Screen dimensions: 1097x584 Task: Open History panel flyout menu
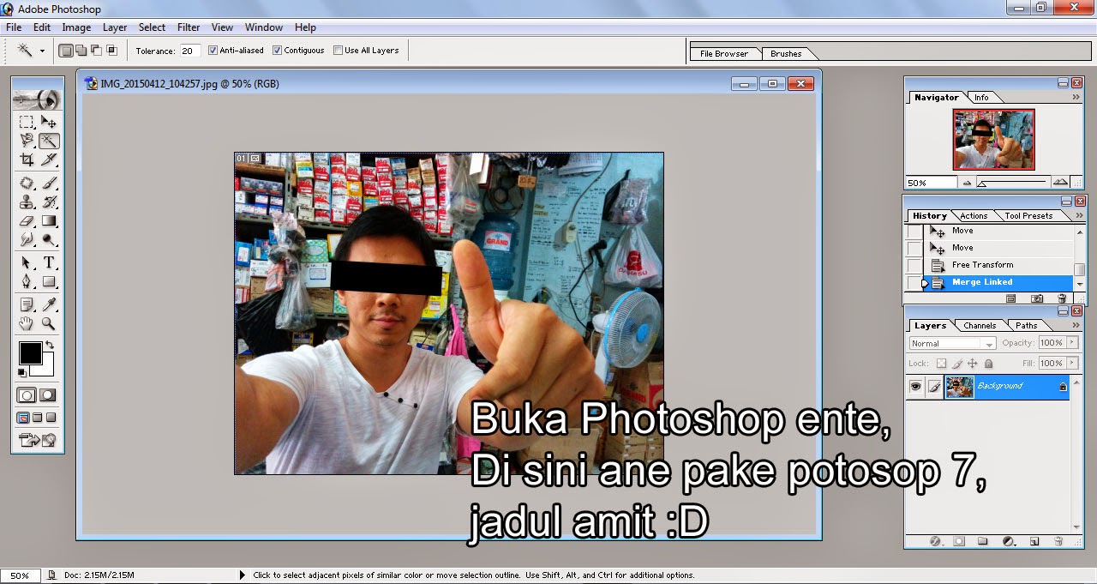(1077, 216)
